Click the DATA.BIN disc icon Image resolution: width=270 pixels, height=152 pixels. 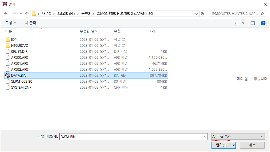pyautogui.click(x=8, y=75)
